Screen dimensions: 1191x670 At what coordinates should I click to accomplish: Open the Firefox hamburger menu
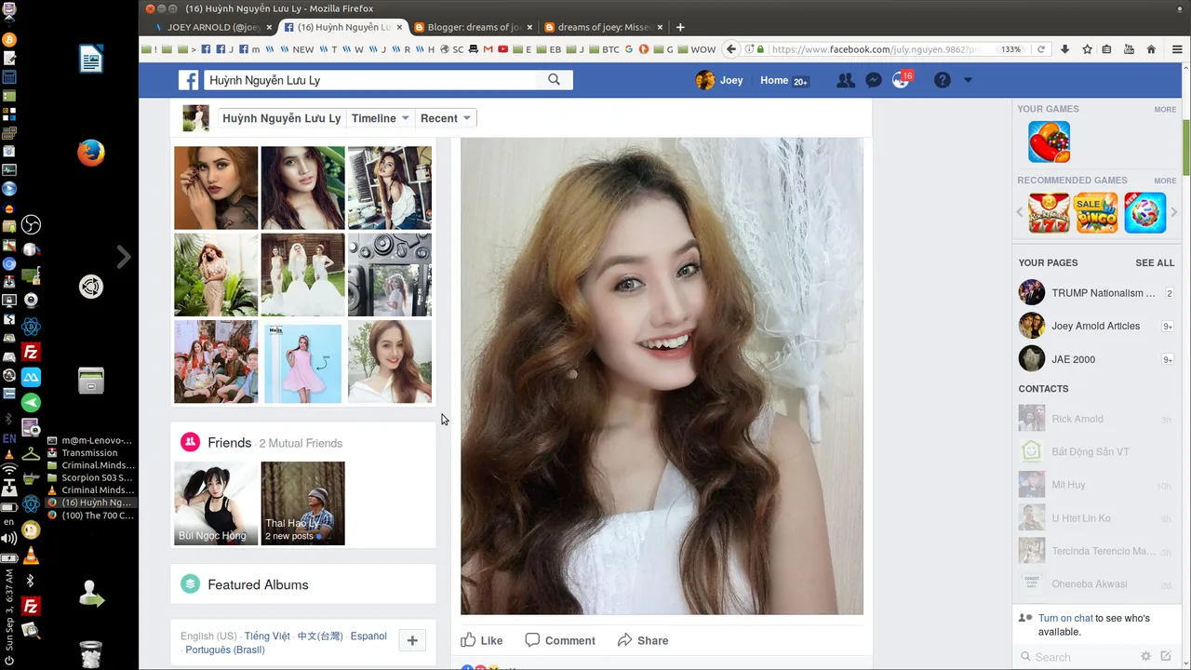pos(1177,49)
